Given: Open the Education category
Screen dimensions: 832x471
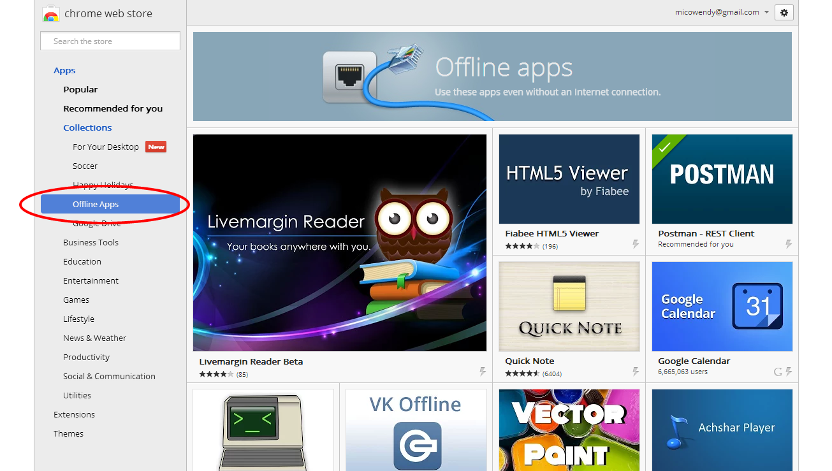Looking at the screenshot, I should (x=82, y=262).
